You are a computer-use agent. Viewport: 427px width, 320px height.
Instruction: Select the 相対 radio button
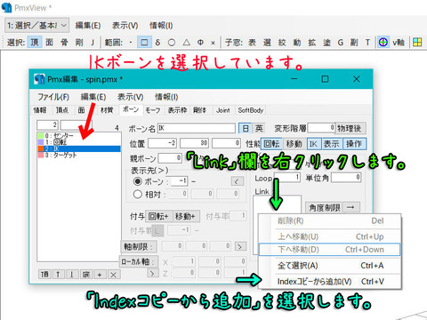click(138, 195)
